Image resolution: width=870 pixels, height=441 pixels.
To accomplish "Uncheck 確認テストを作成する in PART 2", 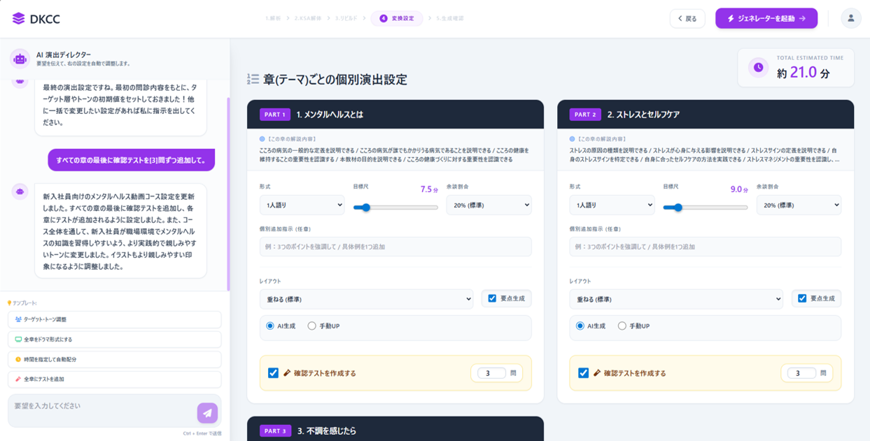I will (x=583, y=373).
